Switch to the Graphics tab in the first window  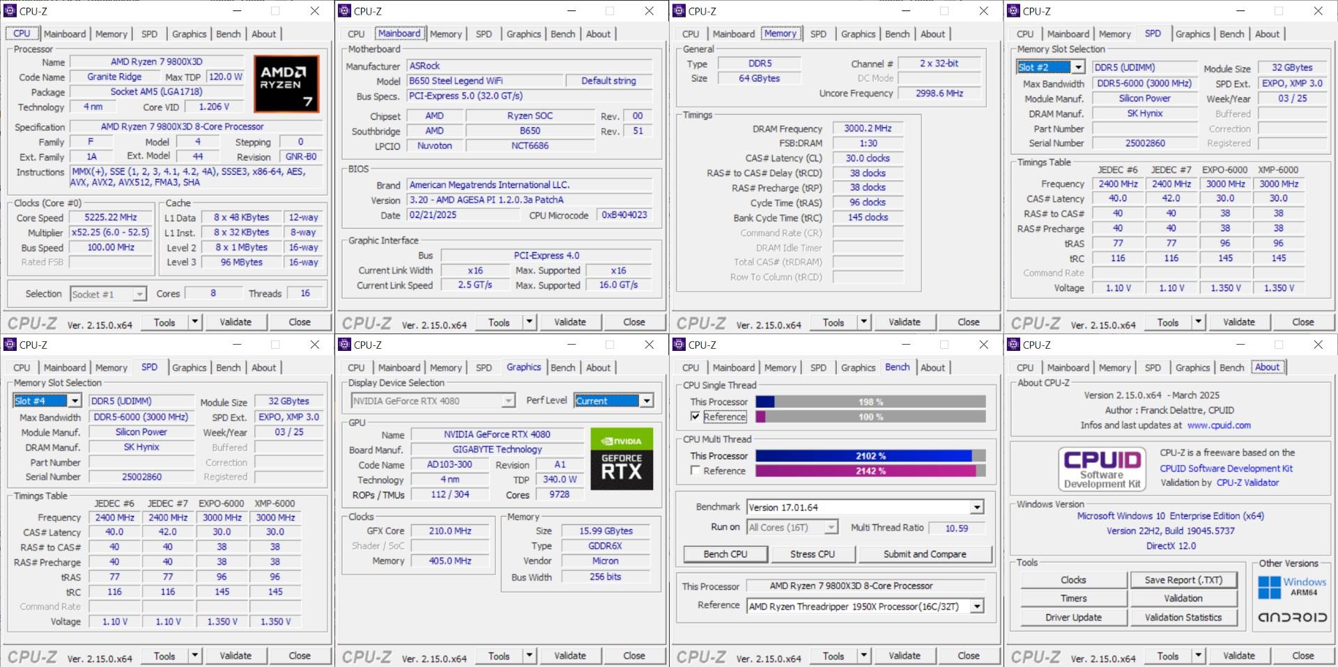click(x=189, y=33)
